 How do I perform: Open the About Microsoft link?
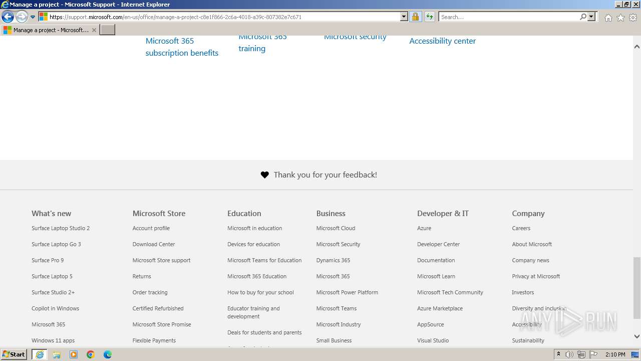click(x=532, y=244)
